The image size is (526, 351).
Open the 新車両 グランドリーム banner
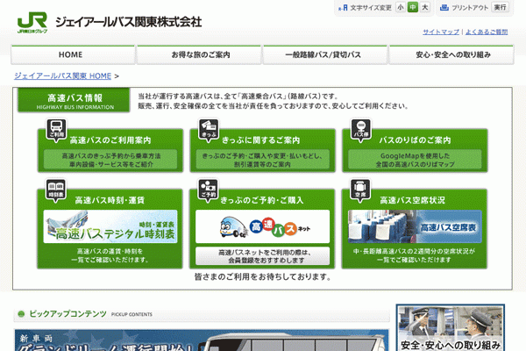202,340
